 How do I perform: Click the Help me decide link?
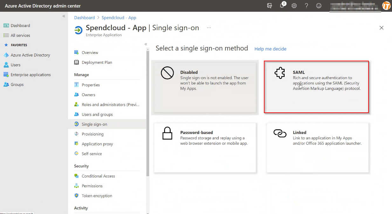[271, 49]
